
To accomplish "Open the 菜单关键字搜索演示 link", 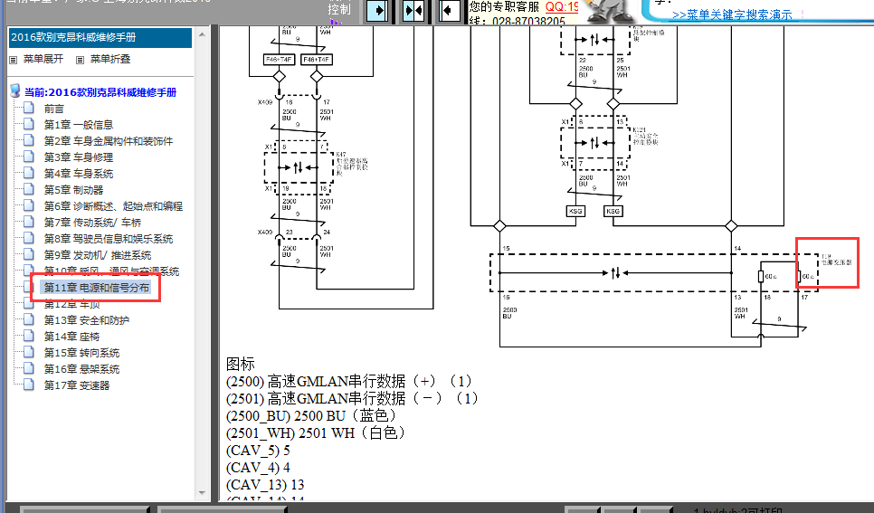I will tap(732, 15).
